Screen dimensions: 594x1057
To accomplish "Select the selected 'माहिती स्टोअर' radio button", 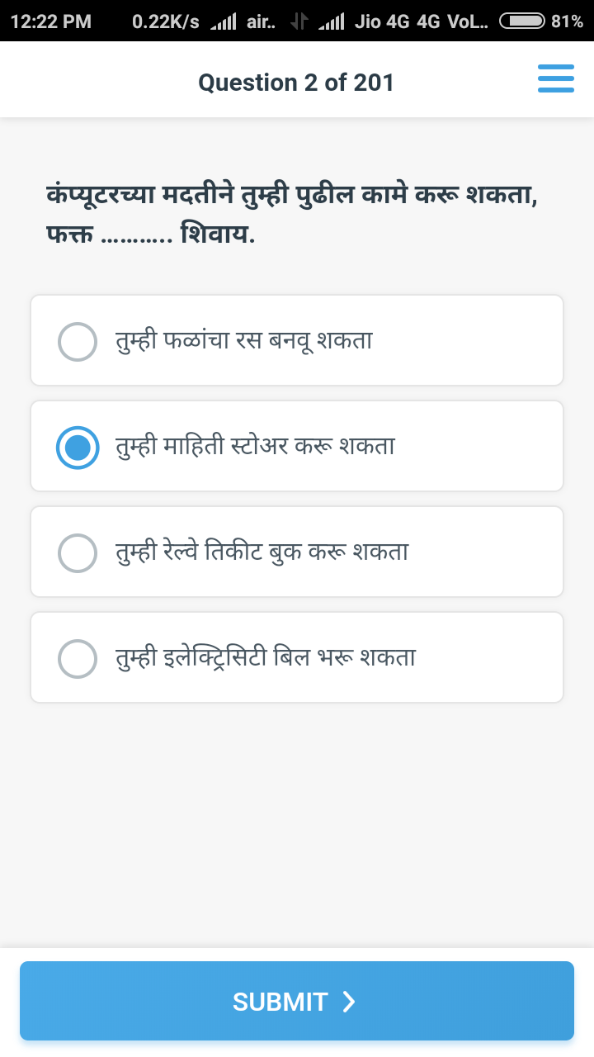I will coord(78,447).
